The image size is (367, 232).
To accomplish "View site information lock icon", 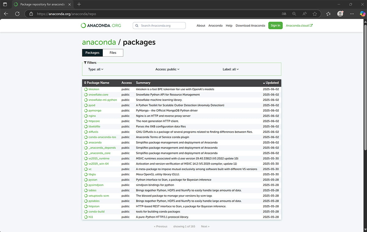I will click(x=31, y=14).
